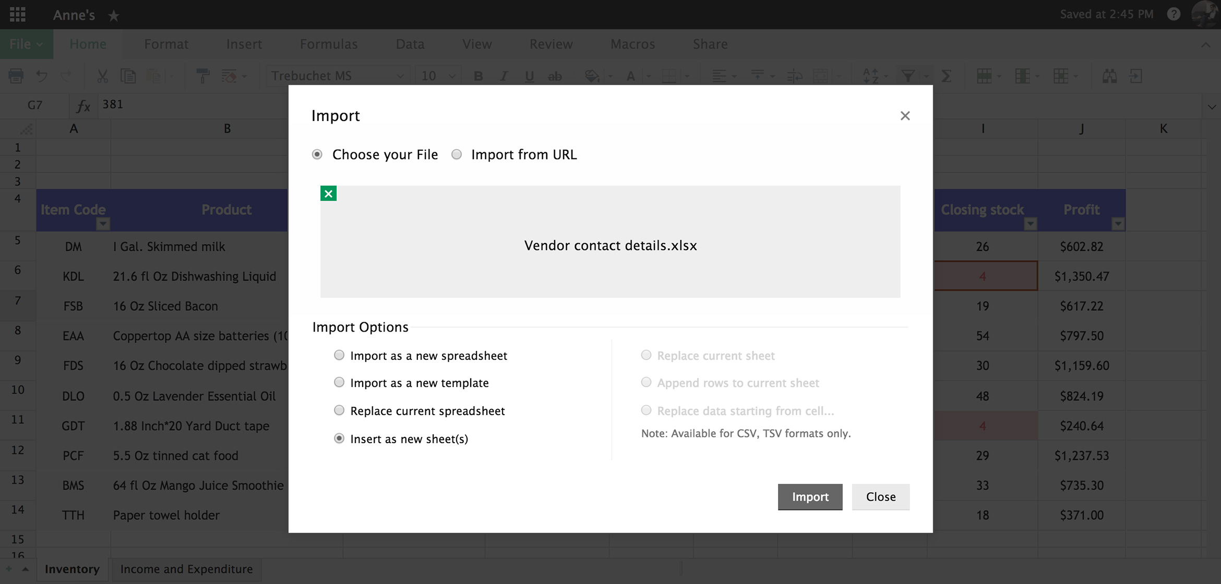Close the Import dialog with X icon
1221x584 pixels.
[905, 116]
